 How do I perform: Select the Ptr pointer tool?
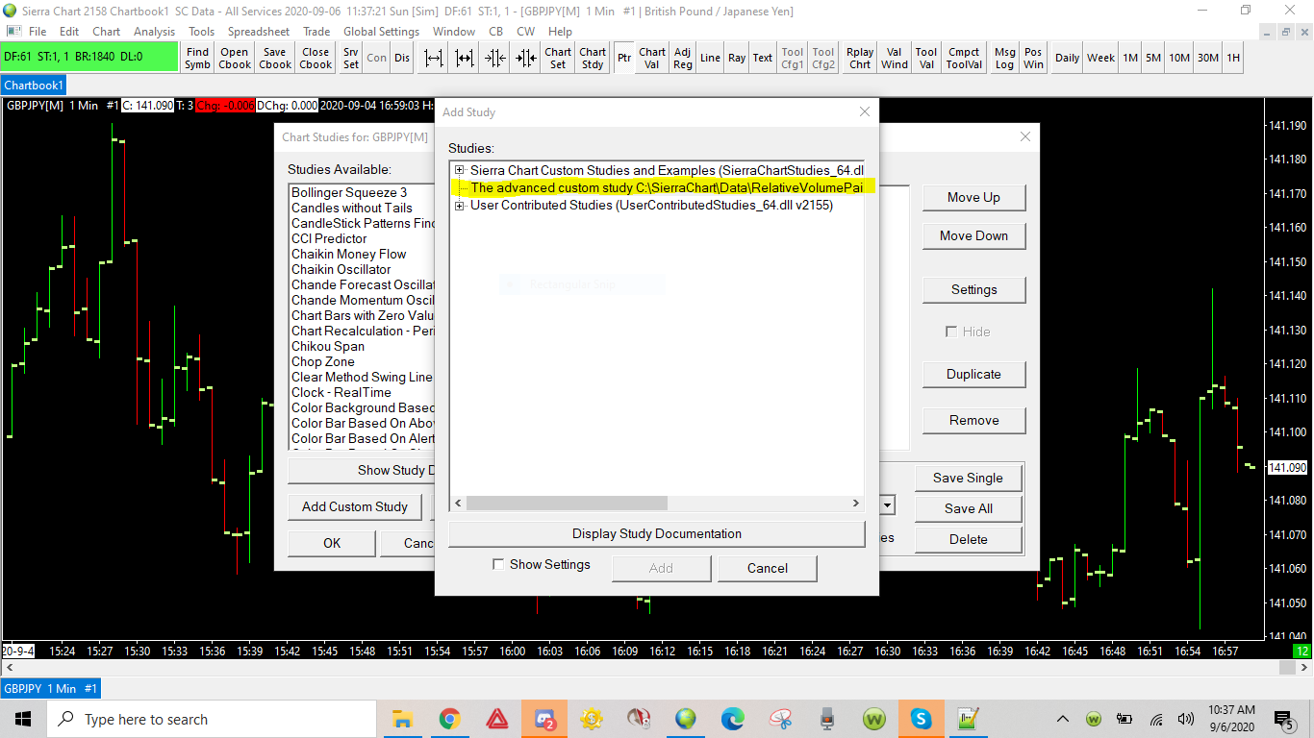coord(624,58)
